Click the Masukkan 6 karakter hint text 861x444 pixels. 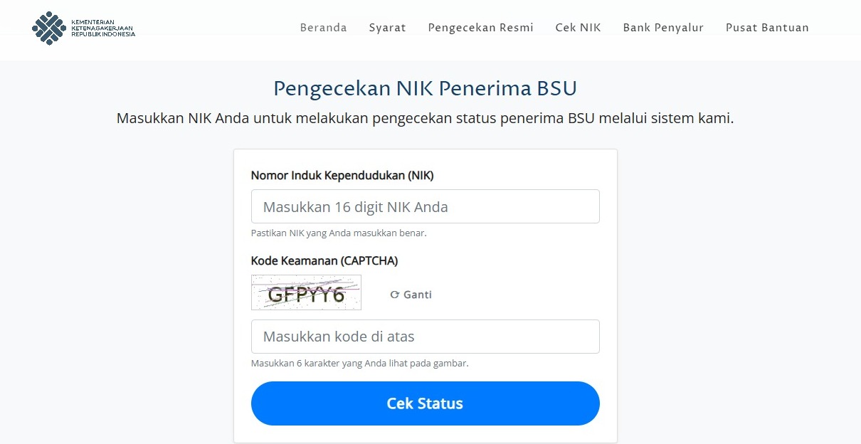point(359,363)
